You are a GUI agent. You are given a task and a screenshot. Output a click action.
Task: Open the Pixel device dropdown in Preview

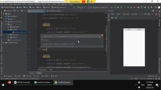pyautogui.click(x=126, y=14)
